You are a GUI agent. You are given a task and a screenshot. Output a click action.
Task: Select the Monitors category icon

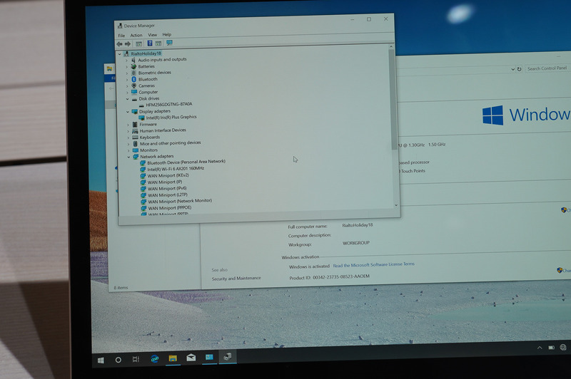[136, 150]
